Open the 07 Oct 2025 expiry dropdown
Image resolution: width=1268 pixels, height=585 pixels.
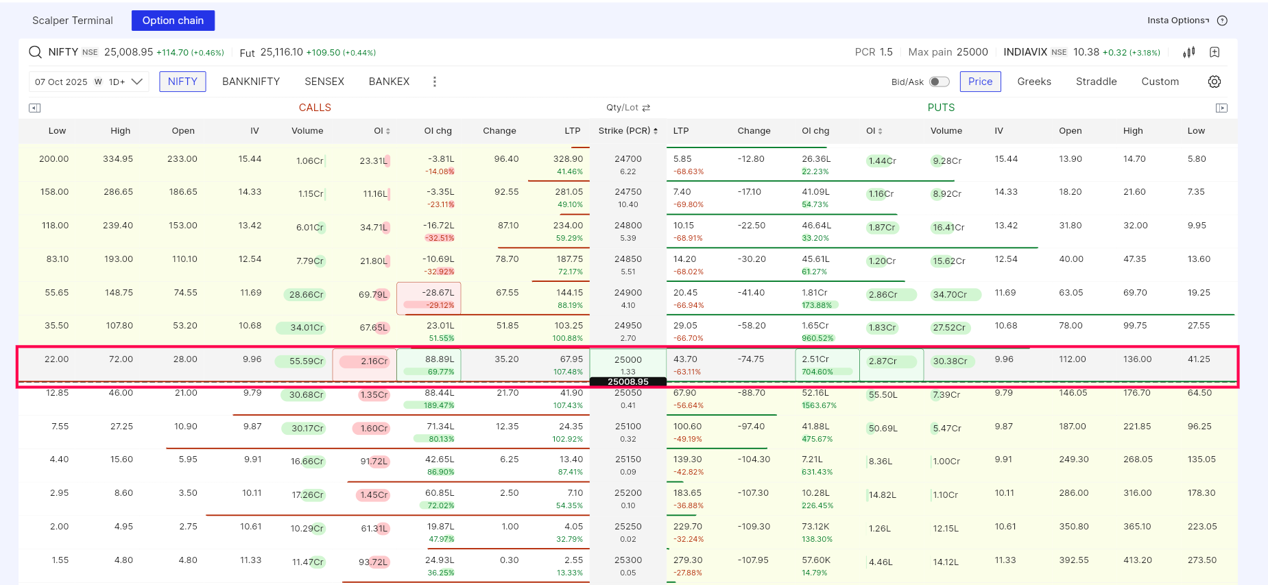(88, 82)
